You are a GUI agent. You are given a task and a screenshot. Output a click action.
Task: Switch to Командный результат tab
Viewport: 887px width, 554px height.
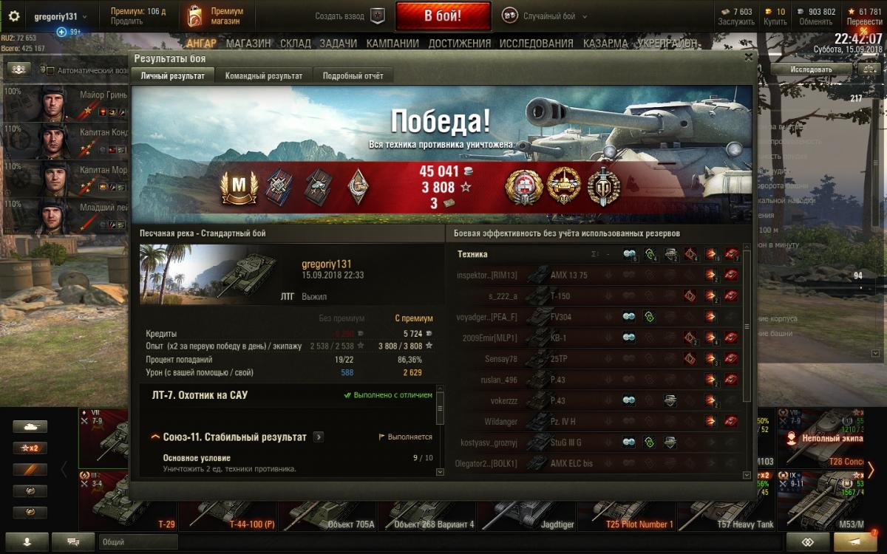coord(264,75)
